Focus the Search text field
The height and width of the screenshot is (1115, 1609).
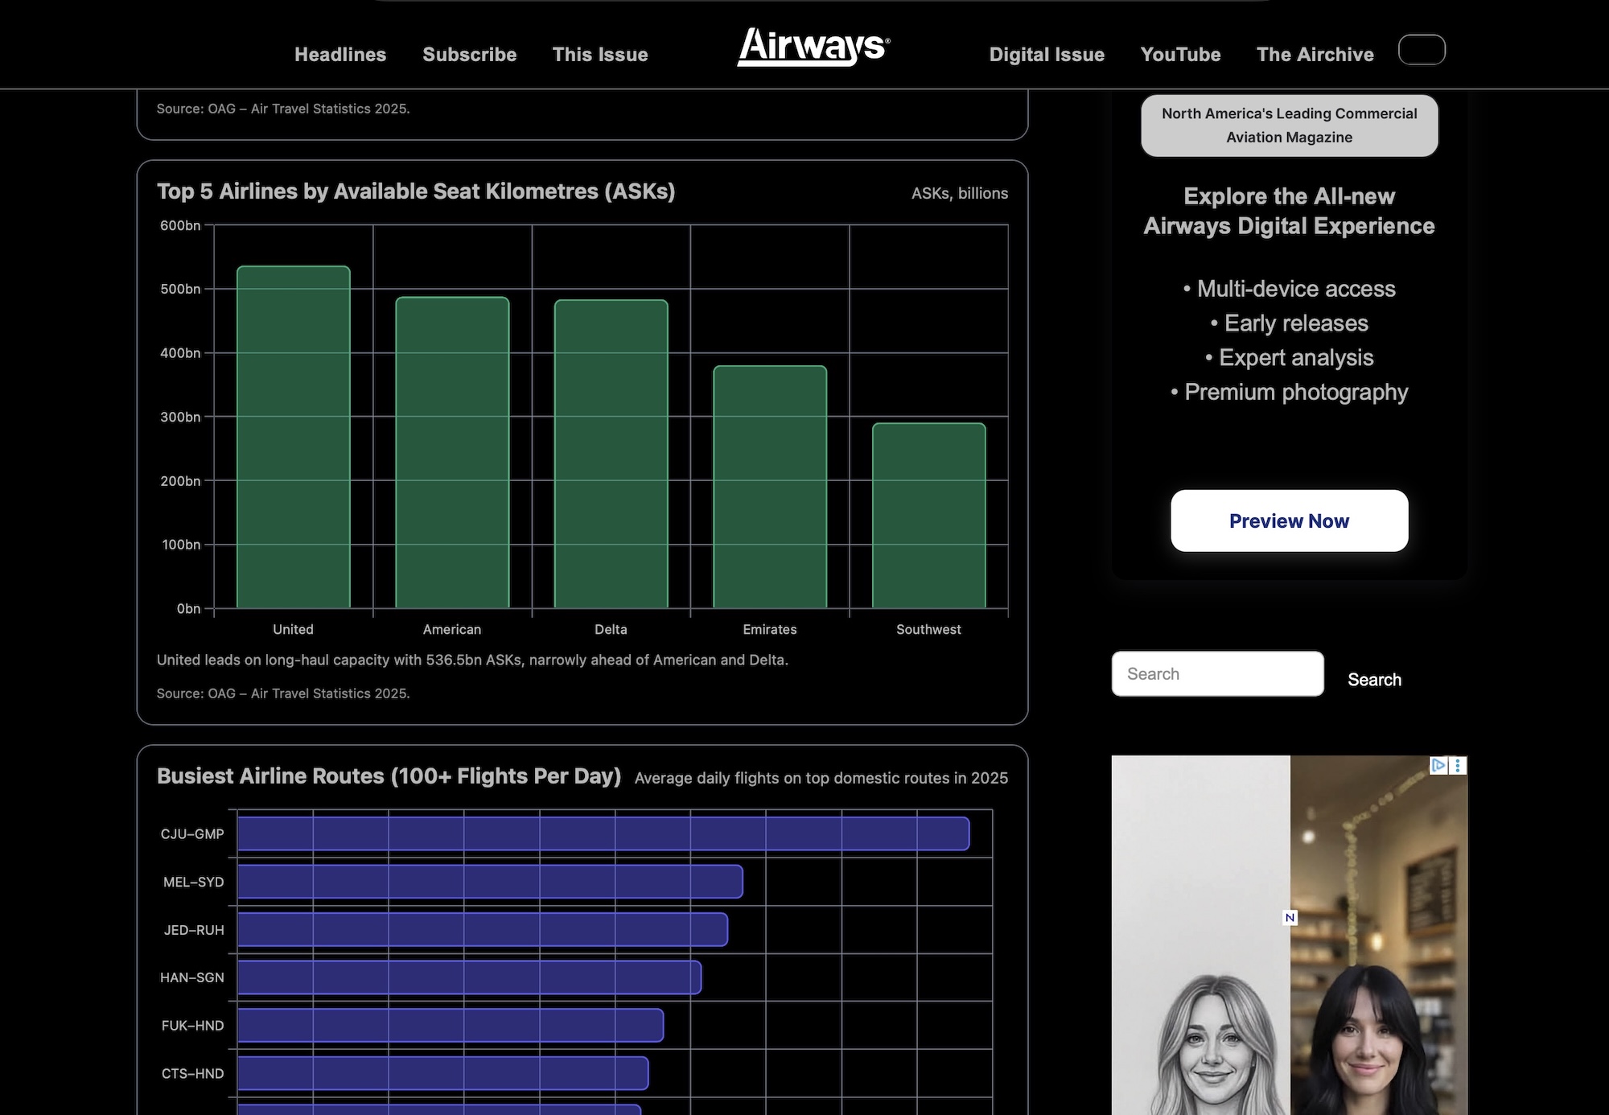(x=1217, y=674)
